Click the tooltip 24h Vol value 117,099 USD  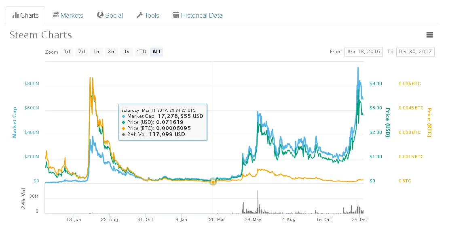(x=167, y=134)
